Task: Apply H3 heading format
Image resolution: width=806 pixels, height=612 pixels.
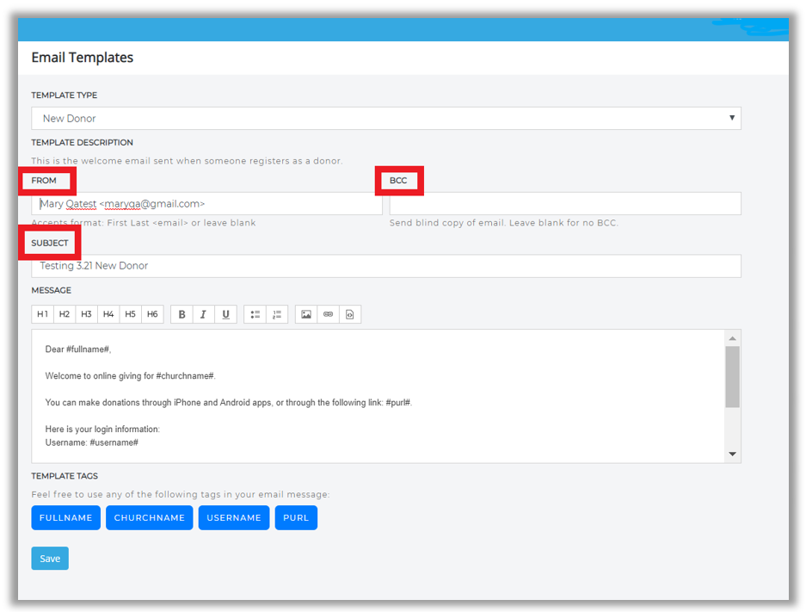Action: point(86,314)
